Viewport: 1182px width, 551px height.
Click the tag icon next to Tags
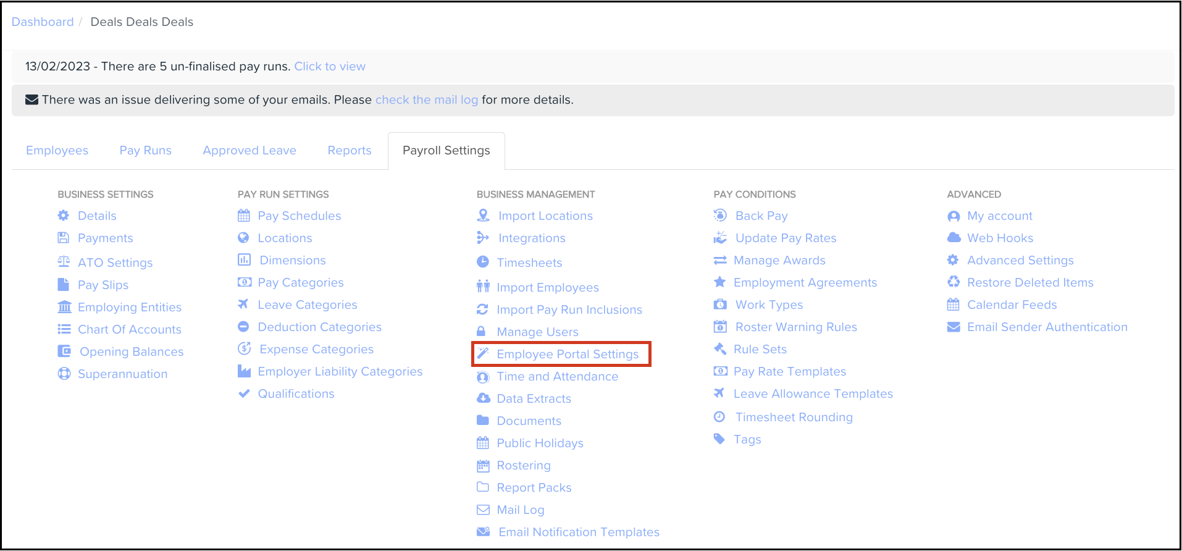click(x=719, y=439)
